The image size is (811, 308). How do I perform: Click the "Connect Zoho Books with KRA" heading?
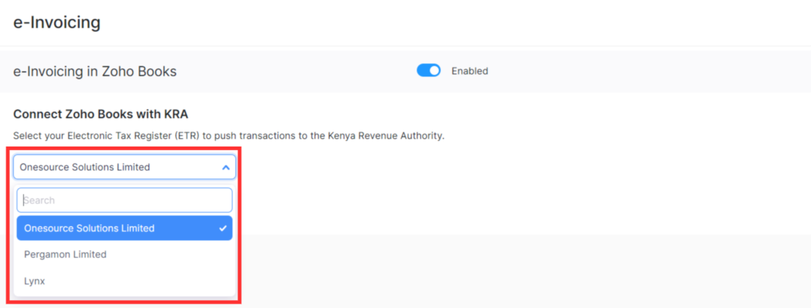(100, 114)
